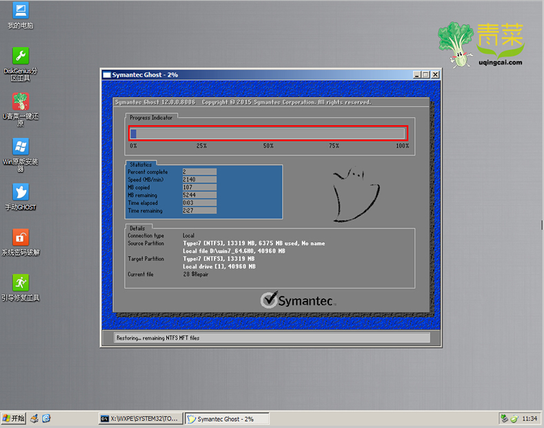Open the browser quick launch icon
The width and height of the screenshot is (544, 428).
[x=46, y=418]
